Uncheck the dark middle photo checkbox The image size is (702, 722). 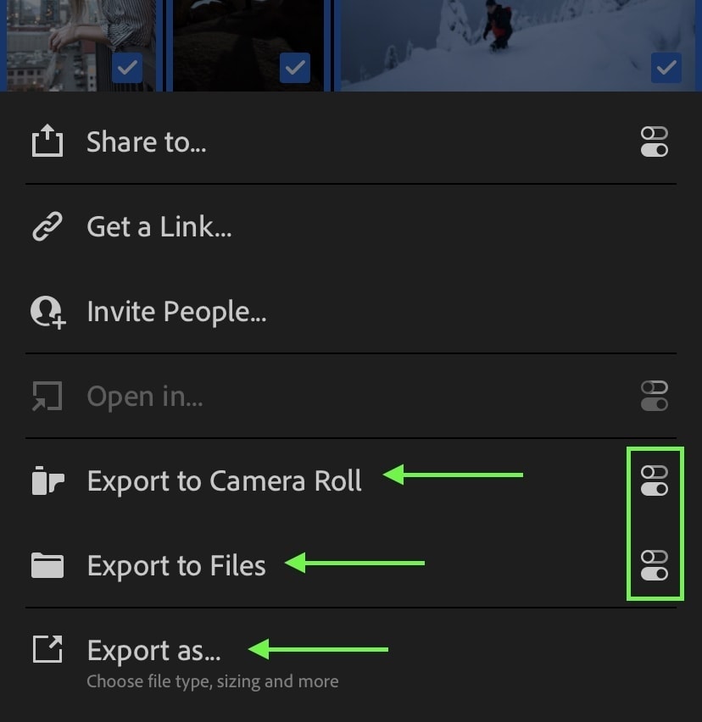tap(295, 68)
